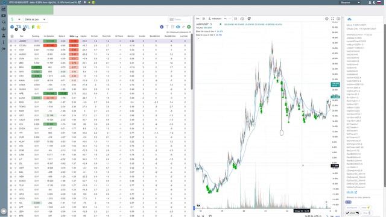
Task: Open the chart candle style selector
Action: (x=204, y=19)
